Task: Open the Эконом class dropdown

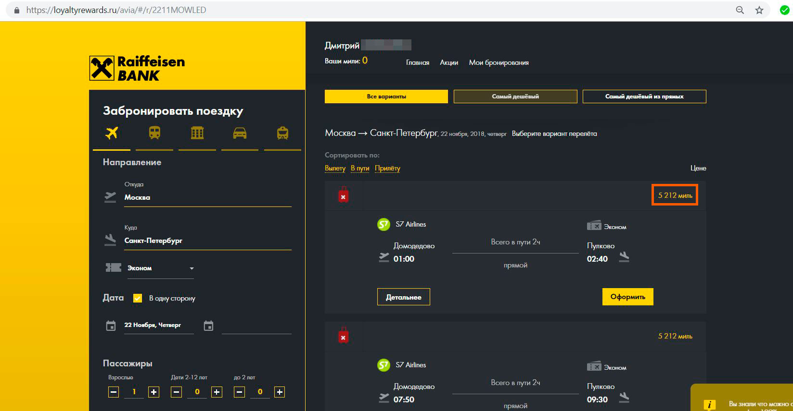Action: tap(160, 268)
